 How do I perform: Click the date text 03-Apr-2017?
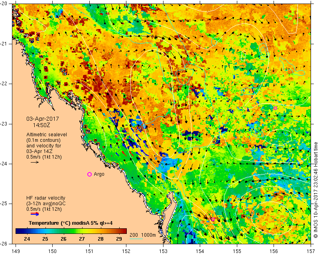pyautogui.click(x=43, y=119)
